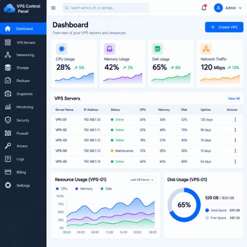
Task: Click the Snapshots camera icon
Action: coord(8,94)
